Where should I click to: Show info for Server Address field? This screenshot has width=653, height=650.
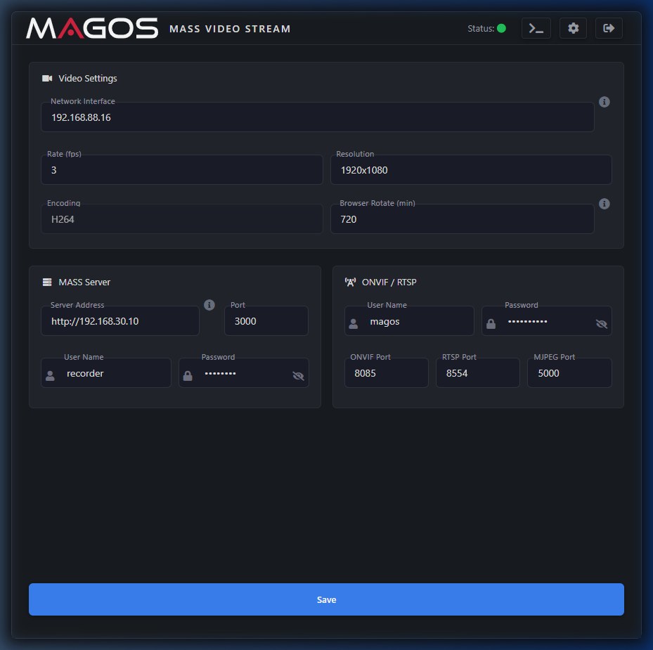click(209, 305)
